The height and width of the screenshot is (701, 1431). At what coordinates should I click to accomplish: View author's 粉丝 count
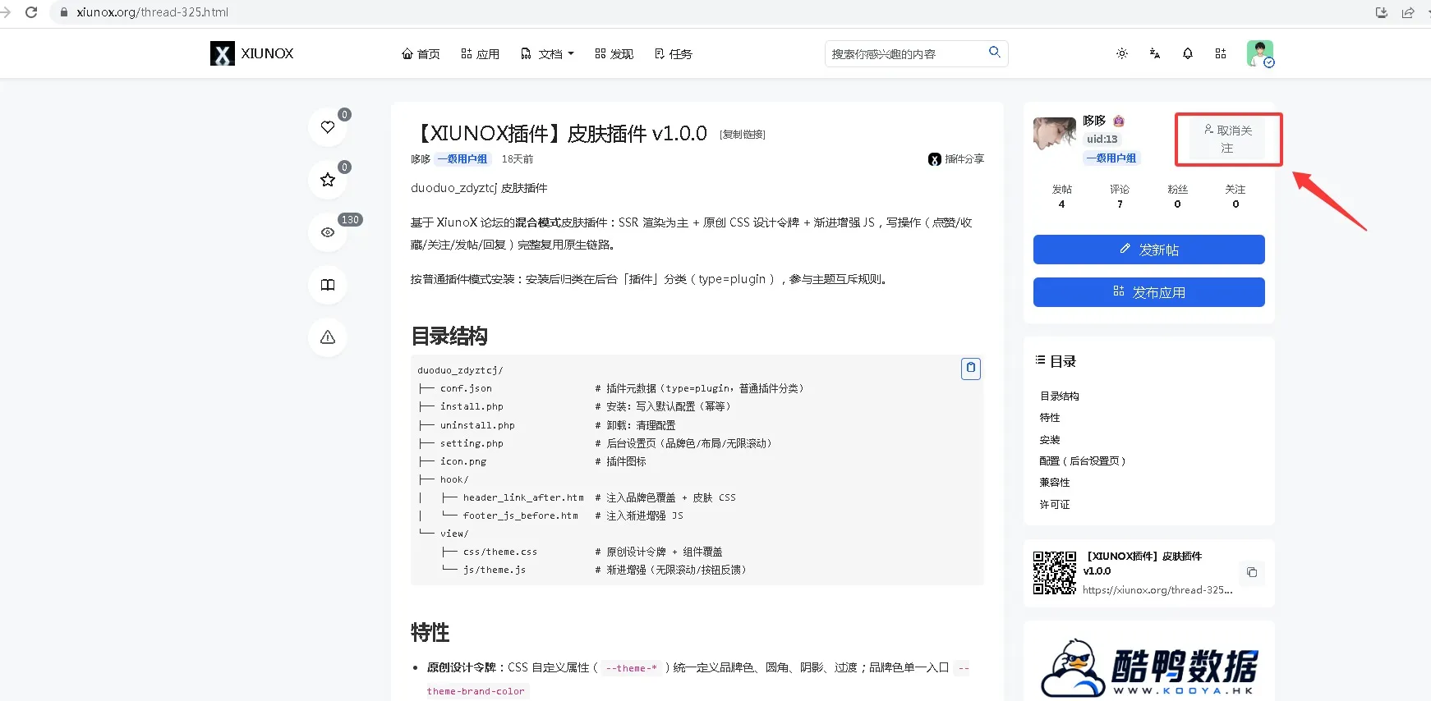tap(1177, 196)
